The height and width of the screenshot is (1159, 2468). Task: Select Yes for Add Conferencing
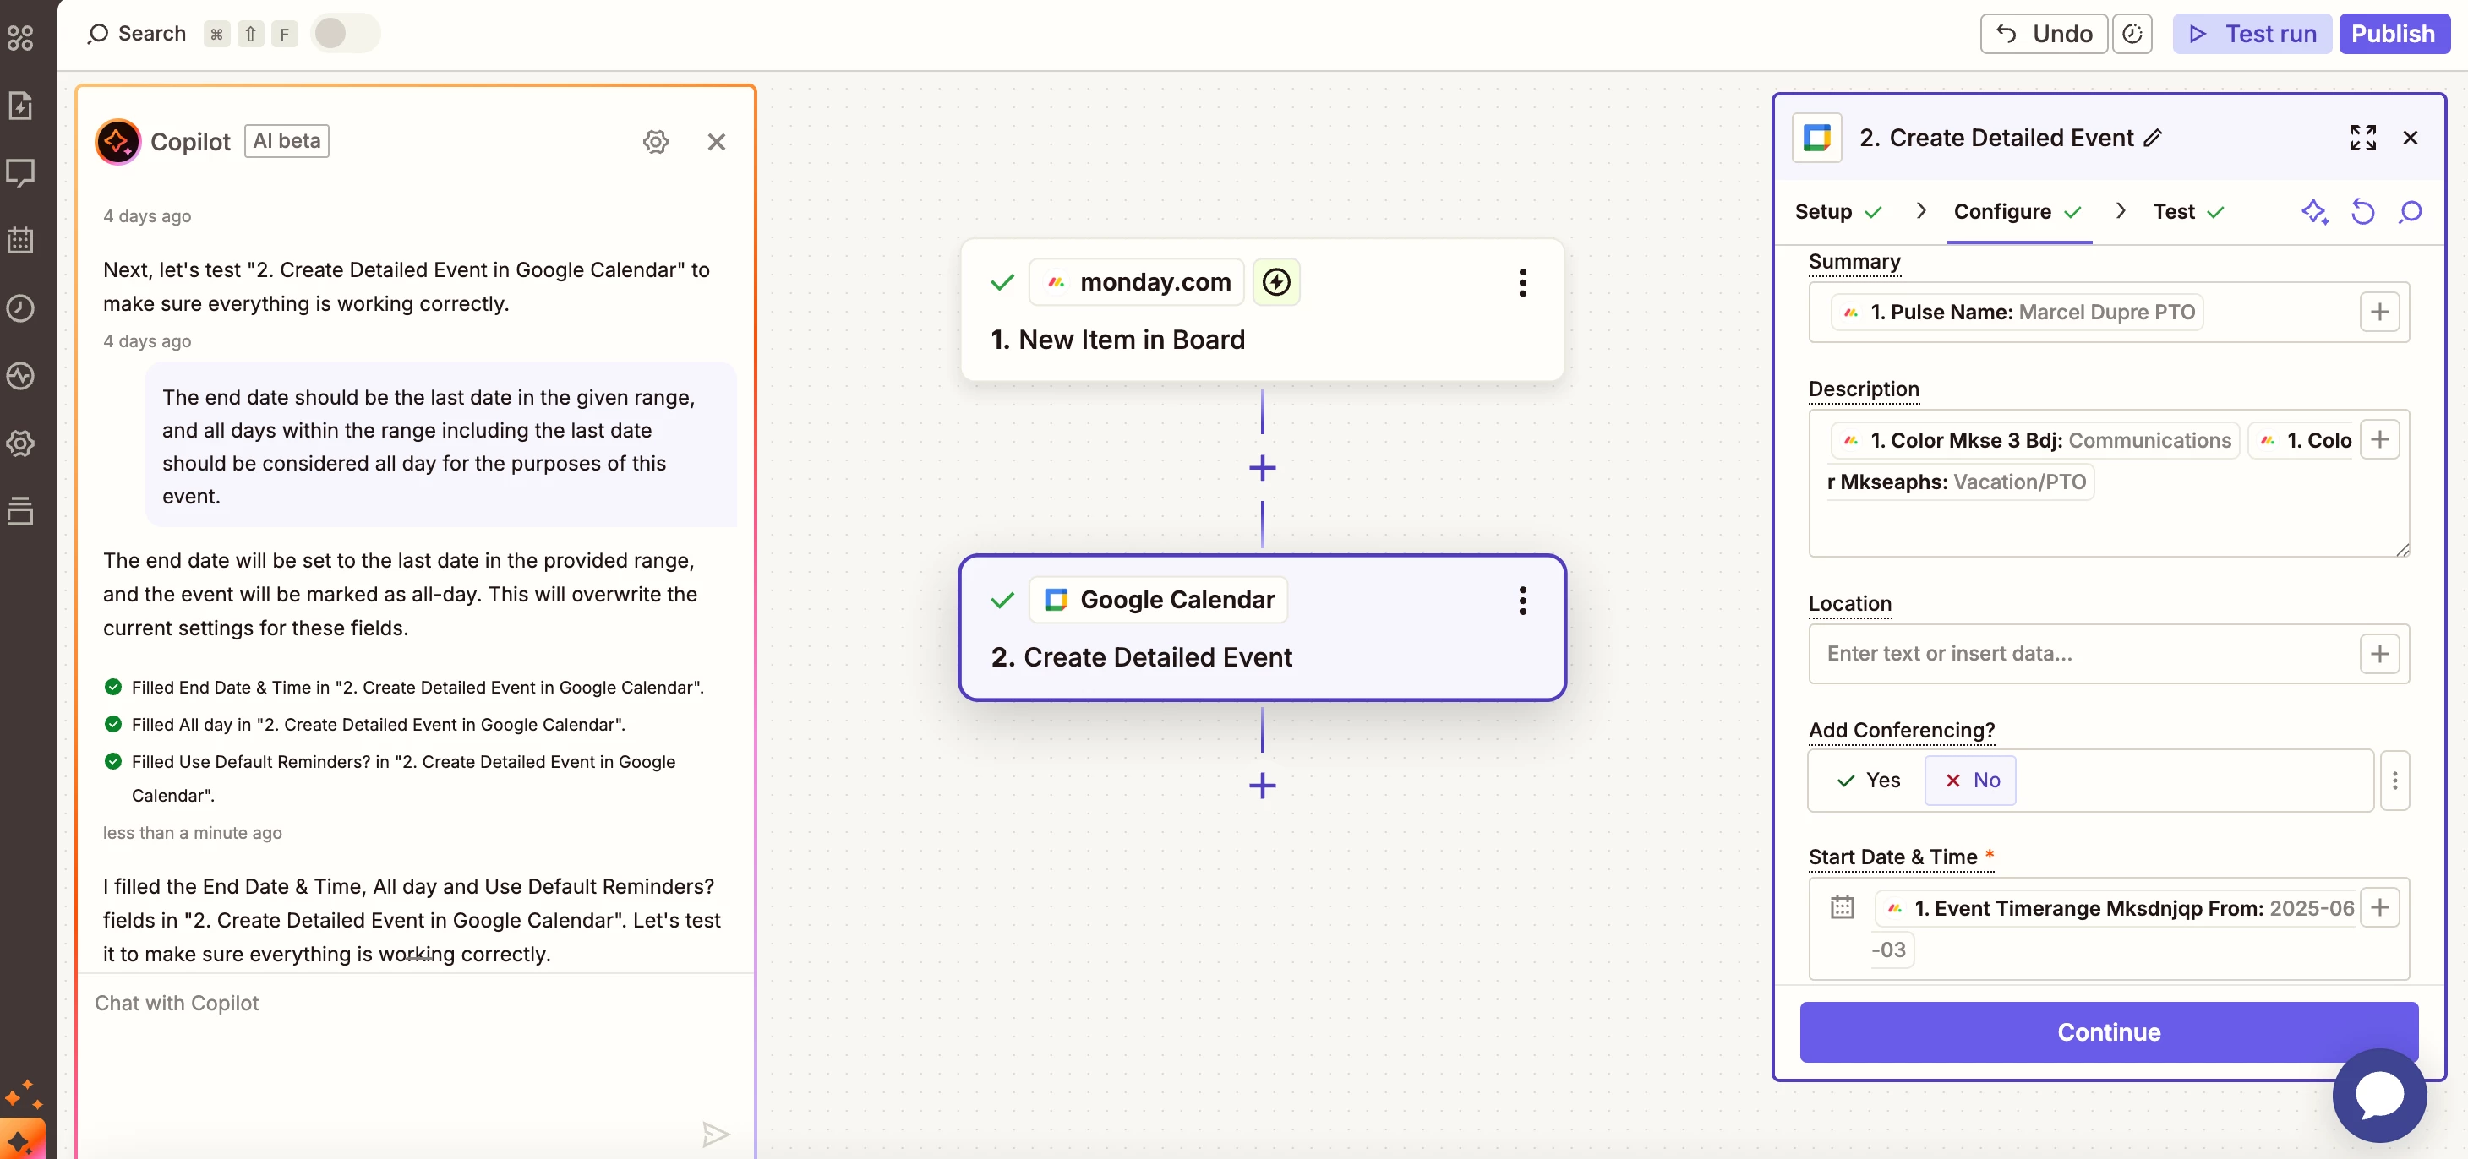click(1868, 781)
